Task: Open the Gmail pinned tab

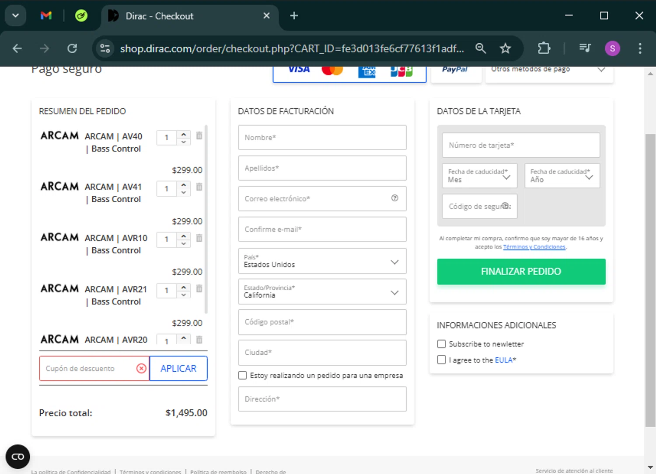Action: coord(46,16)
